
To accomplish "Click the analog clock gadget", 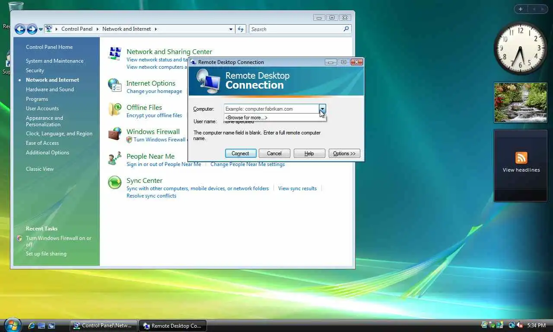I will coord(520,48).
